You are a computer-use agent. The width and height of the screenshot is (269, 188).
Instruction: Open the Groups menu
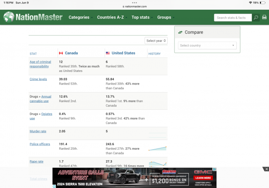point(165,17)
